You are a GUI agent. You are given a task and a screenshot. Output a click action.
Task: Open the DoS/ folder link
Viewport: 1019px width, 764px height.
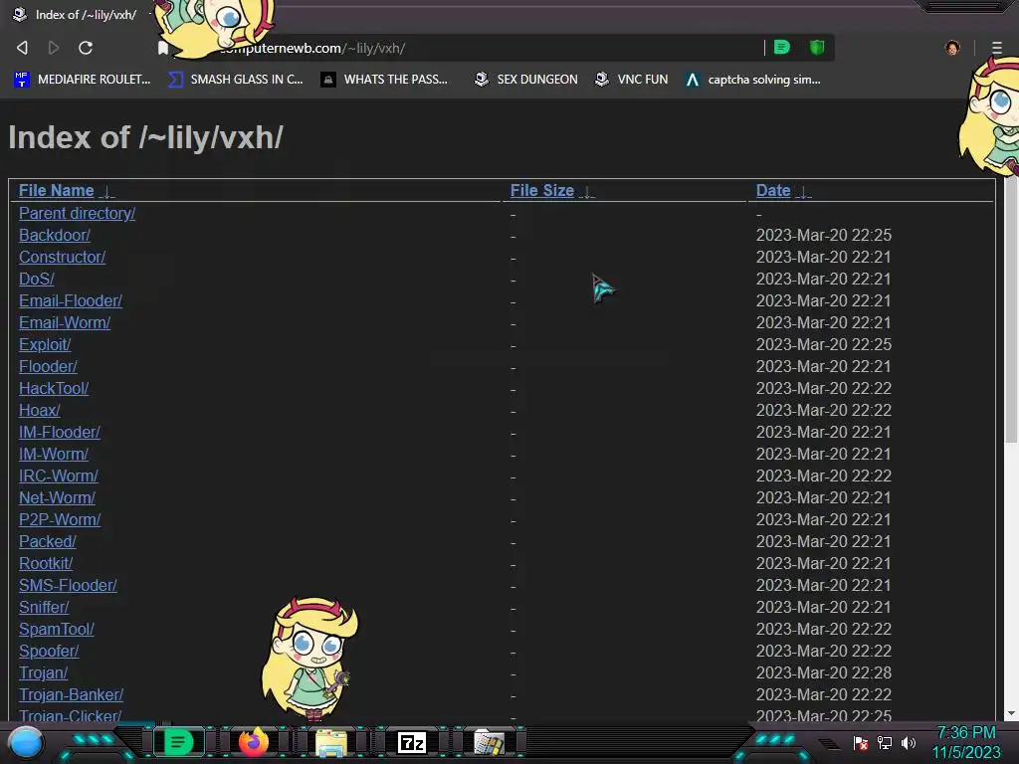[37, 279]
